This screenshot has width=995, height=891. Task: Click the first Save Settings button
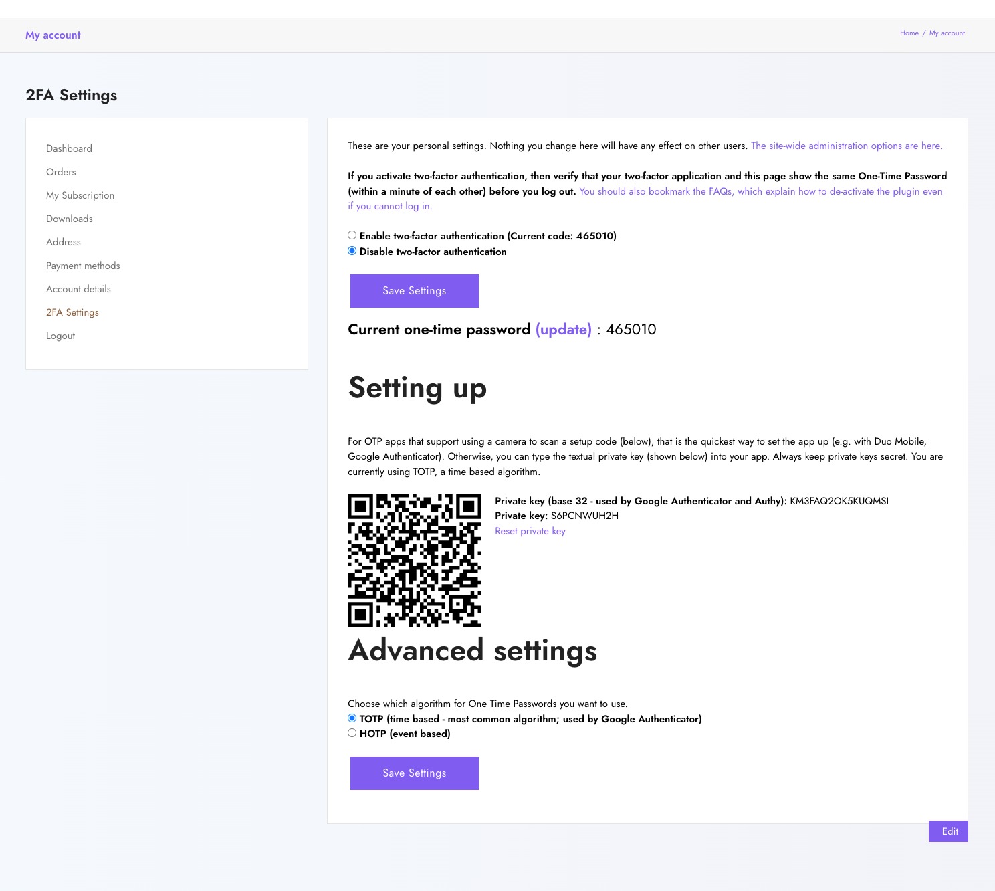click(x=414, y=291)
